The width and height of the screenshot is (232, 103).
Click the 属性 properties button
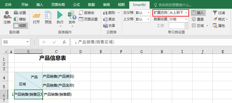point(219,26)
